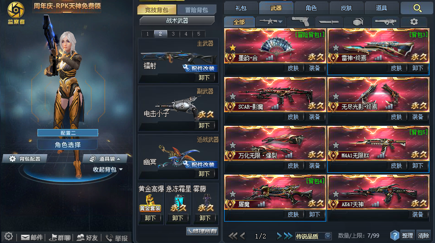The height and width of the screenshot is (243, 435).
Task: Open the 传说品质 quality dropdown
Action: coord(328,236)
